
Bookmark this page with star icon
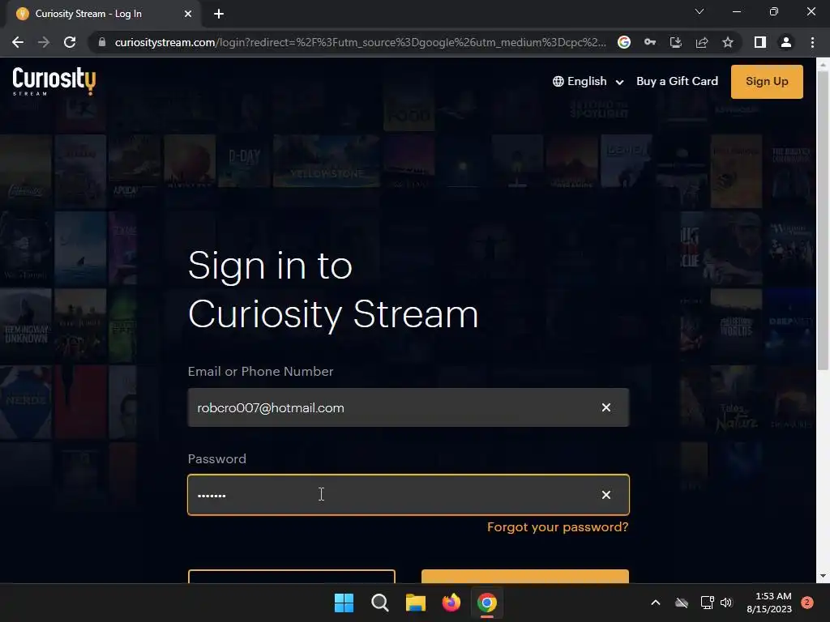[x=728, y=42]
